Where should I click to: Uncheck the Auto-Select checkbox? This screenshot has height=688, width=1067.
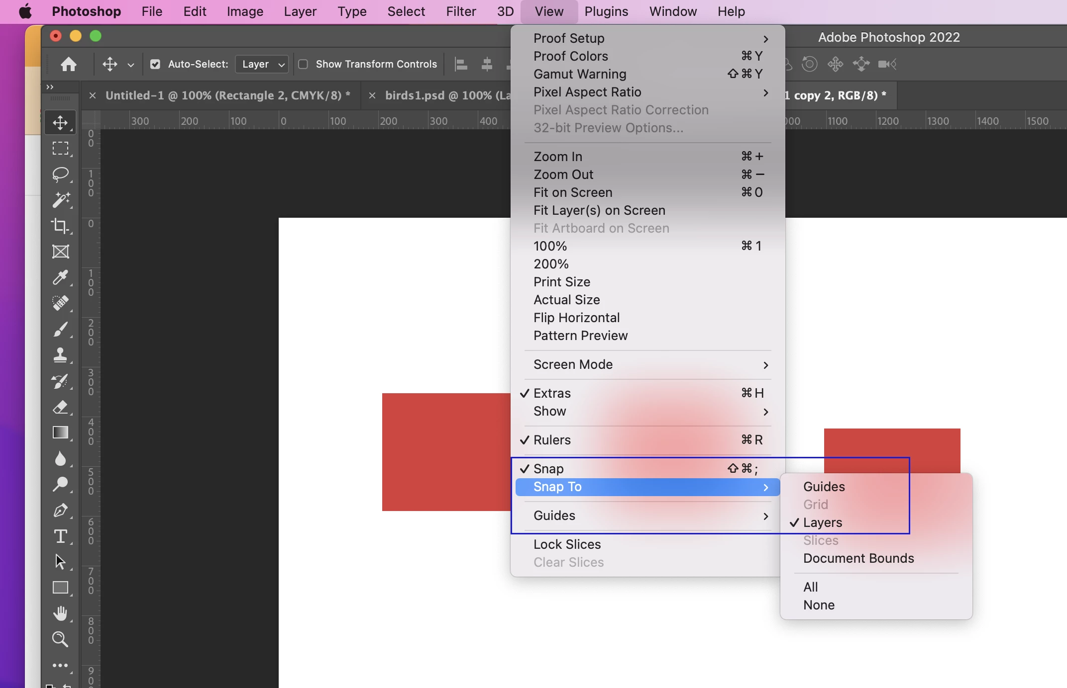point(155,64)
